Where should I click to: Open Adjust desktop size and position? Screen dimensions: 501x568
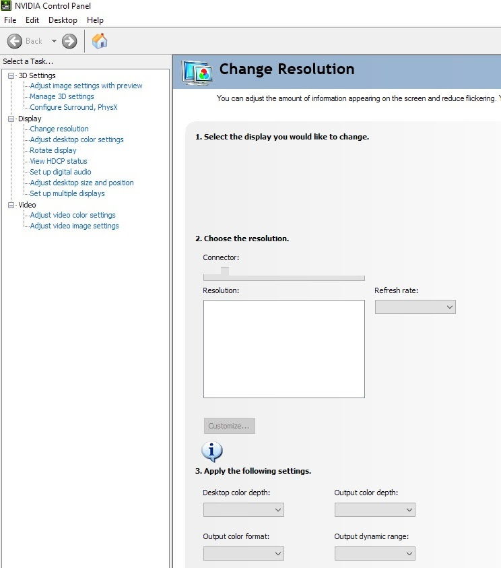coord(81,183)
